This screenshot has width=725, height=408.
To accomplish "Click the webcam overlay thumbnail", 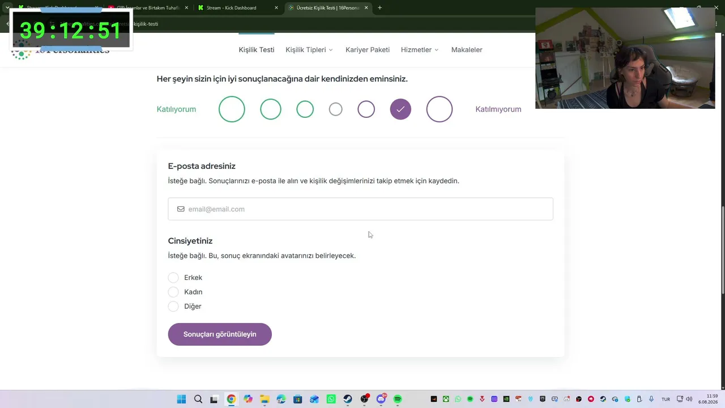I will tap(625, 58).
